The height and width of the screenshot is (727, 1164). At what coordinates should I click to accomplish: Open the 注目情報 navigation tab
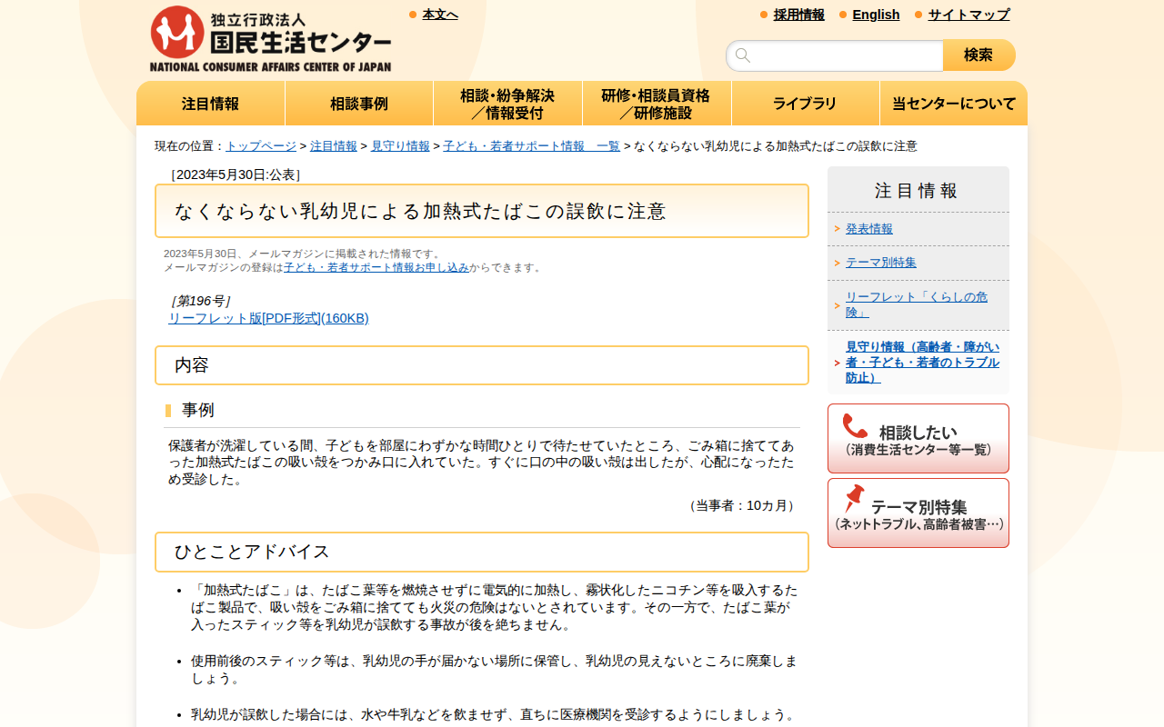pyautogui.click(x=211, y=104)
